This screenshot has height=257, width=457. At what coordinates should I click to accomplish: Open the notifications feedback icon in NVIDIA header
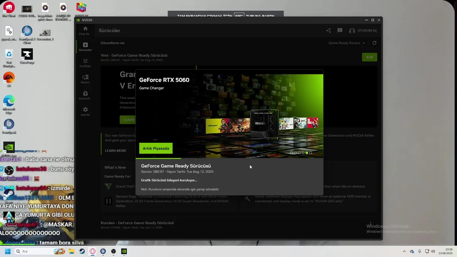(340, 31)
